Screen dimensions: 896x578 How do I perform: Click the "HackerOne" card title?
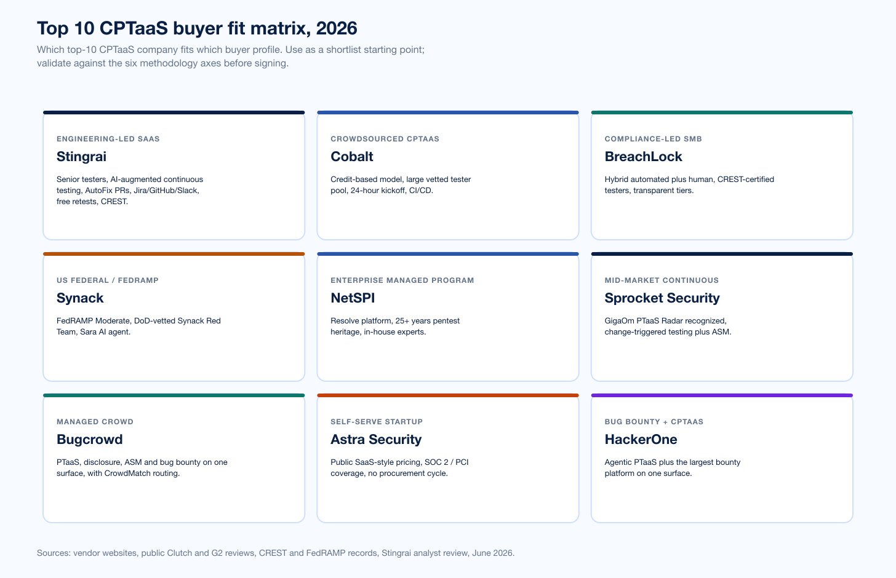point(641,440)
